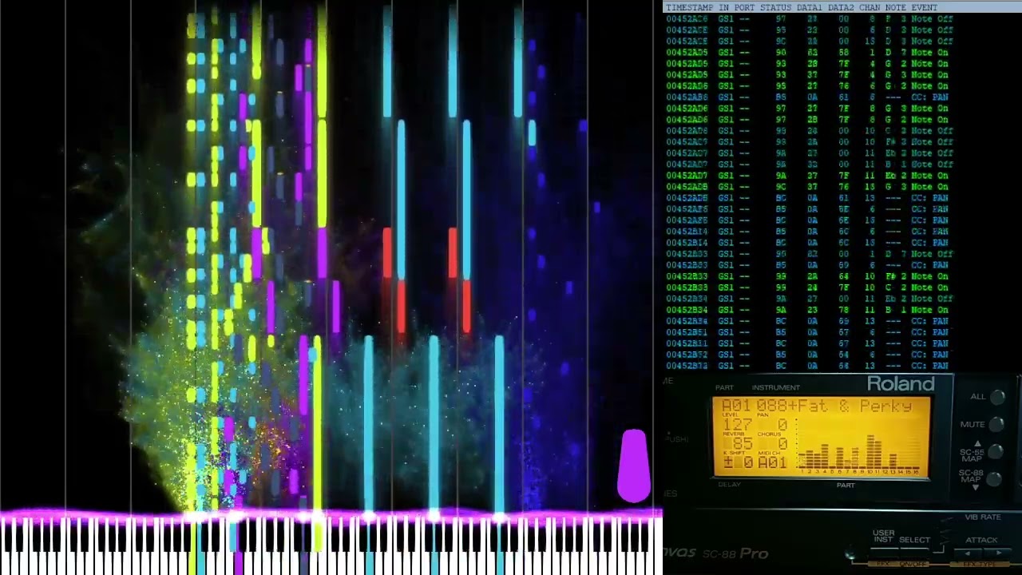1022x575 pixels.
Task: Click the LEVEL value 127 on LCD
Action: pos(737,425)
